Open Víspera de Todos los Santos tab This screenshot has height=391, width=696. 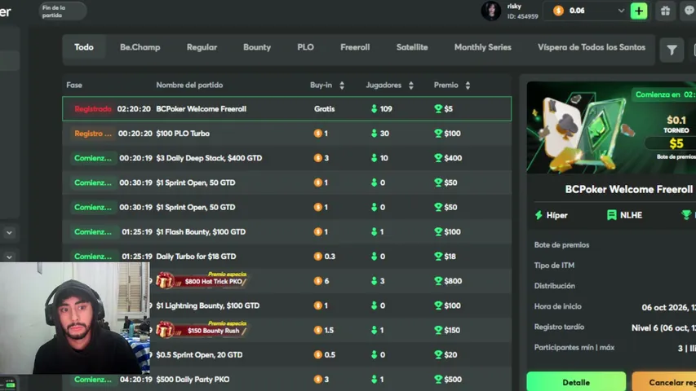pos(592,47)
